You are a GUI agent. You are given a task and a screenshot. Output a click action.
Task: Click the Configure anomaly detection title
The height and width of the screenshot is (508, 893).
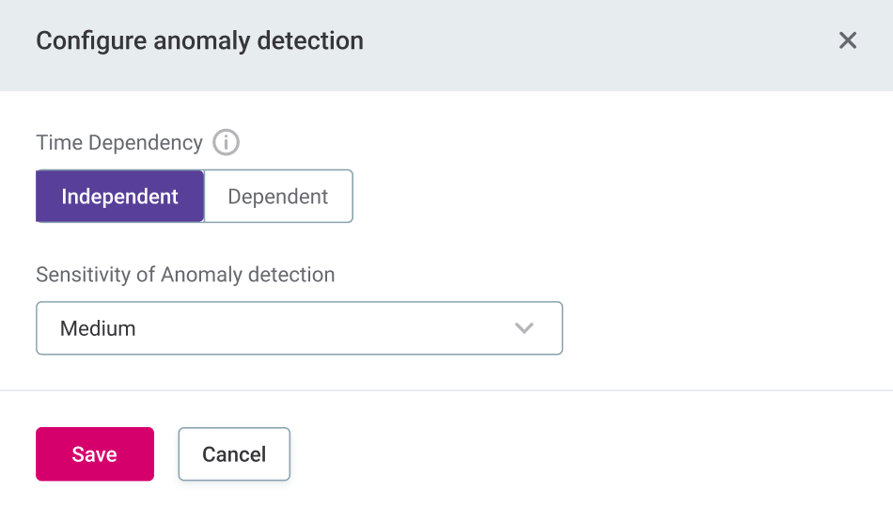(x=199, y=41)
